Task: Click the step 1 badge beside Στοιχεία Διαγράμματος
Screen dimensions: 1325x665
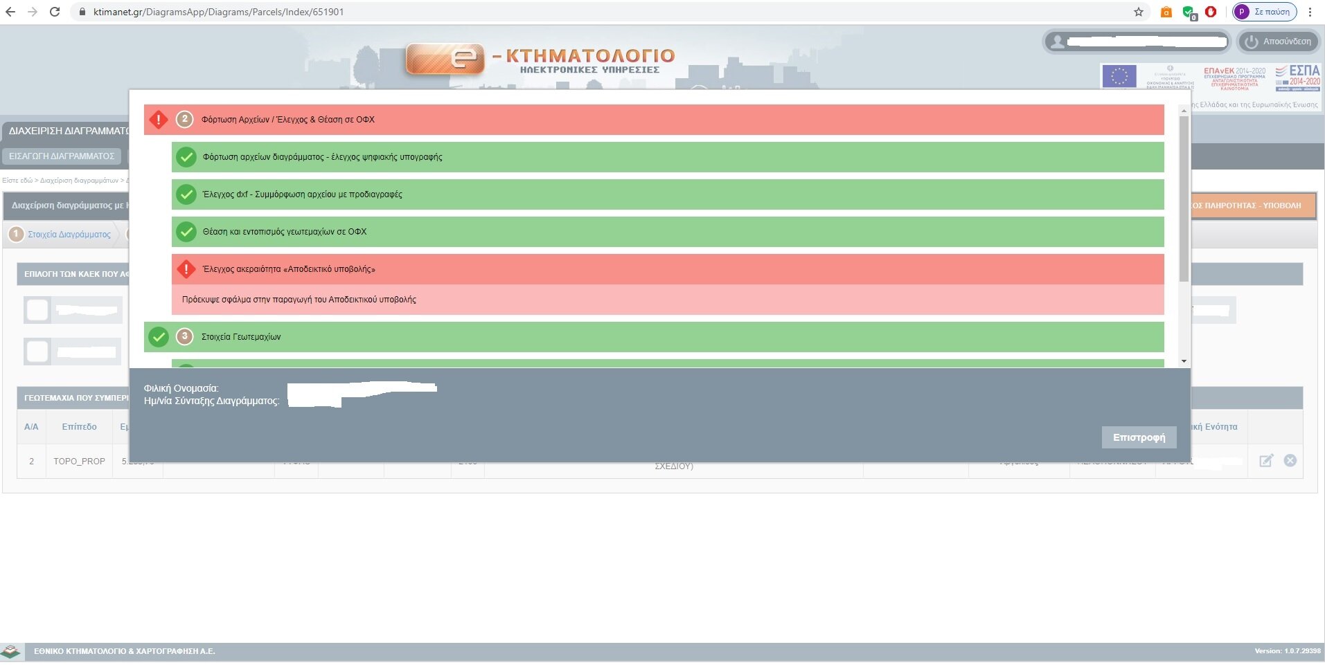Action: tap(16, 234)
